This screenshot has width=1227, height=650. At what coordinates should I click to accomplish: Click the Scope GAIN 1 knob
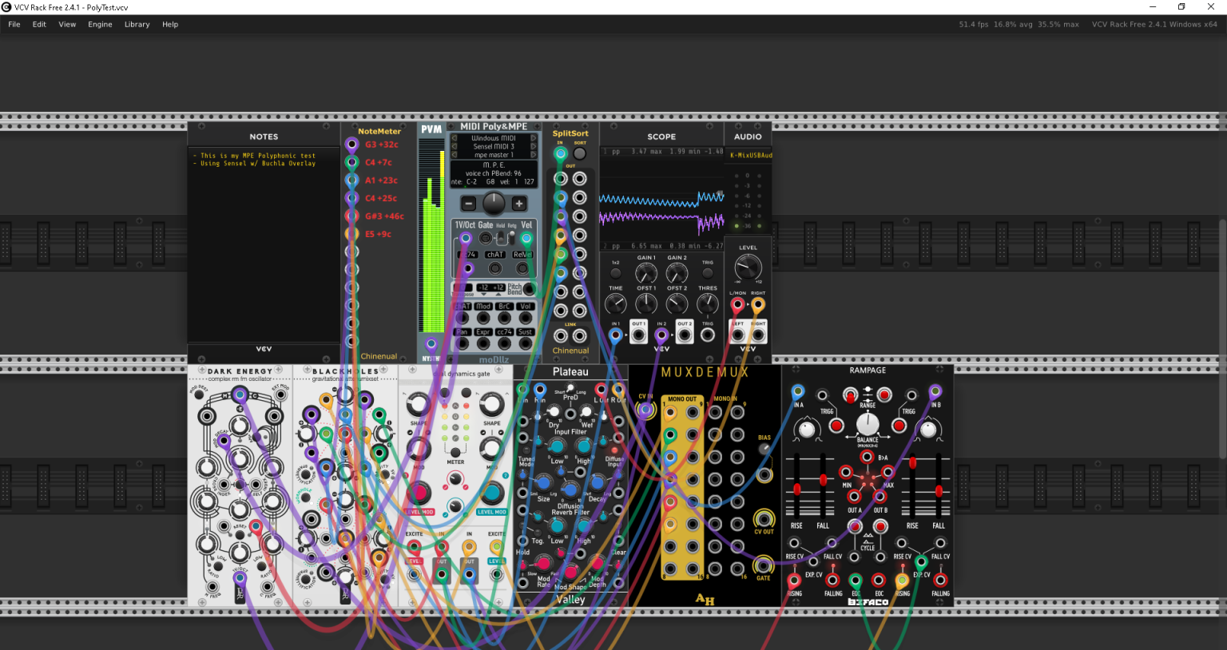click(x=645, y=274)
